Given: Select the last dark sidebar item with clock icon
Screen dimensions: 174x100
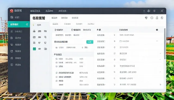Looking at the screenshot, I should [19, 65].
